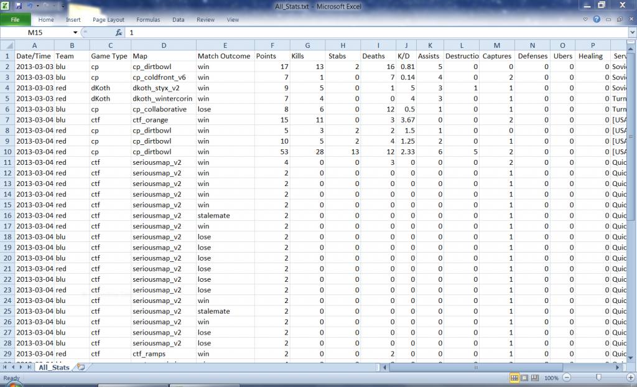
Task: Click the Select All corner button
Action: [7, 45]
